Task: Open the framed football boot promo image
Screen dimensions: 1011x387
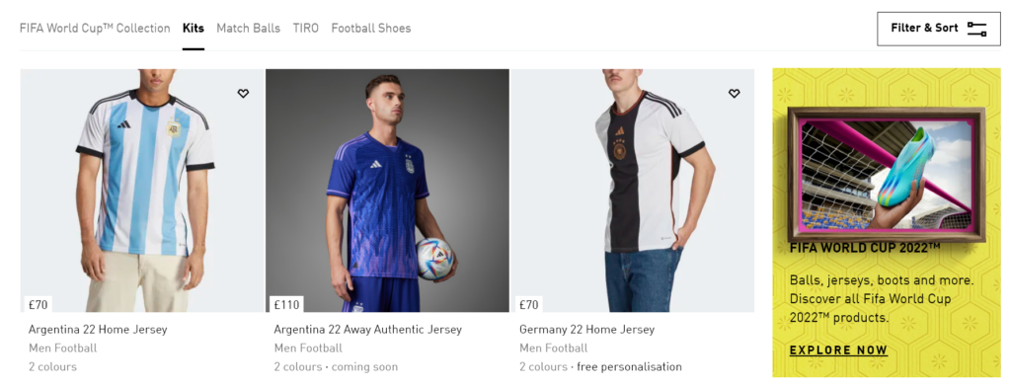Action: 887,174
